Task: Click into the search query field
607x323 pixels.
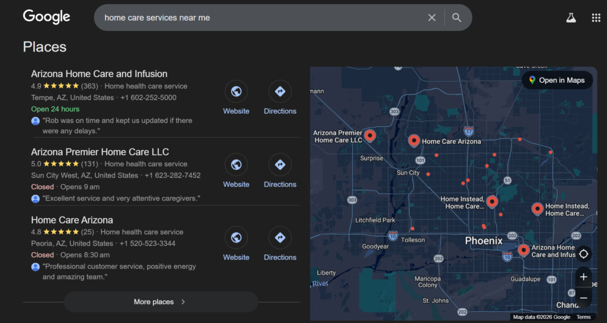Action: 261,18
